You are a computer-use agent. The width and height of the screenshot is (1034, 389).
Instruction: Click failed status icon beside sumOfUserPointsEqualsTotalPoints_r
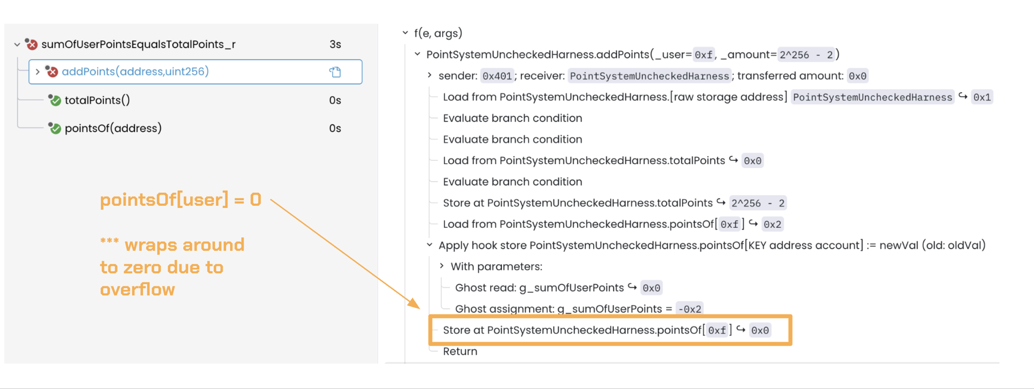[x=31, y=44]
